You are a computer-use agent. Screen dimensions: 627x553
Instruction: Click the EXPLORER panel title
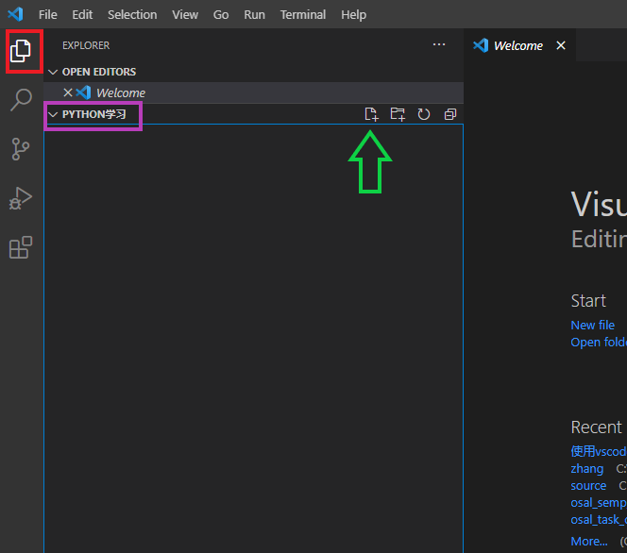pos(86,45)
